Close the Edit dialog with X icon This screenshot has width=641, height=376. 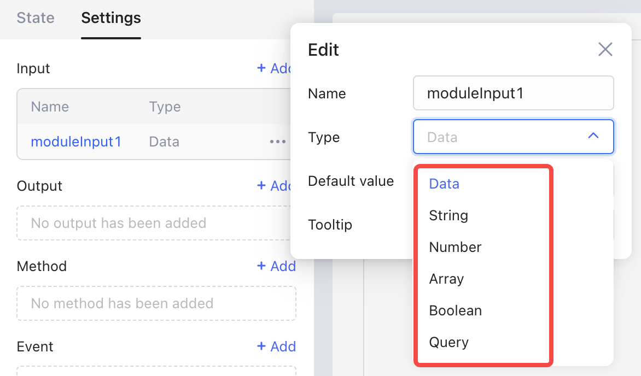[605, 50]
